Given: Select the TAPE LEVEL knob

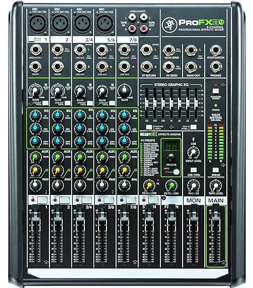Looking at the screenshot, I should coord(215,186).
